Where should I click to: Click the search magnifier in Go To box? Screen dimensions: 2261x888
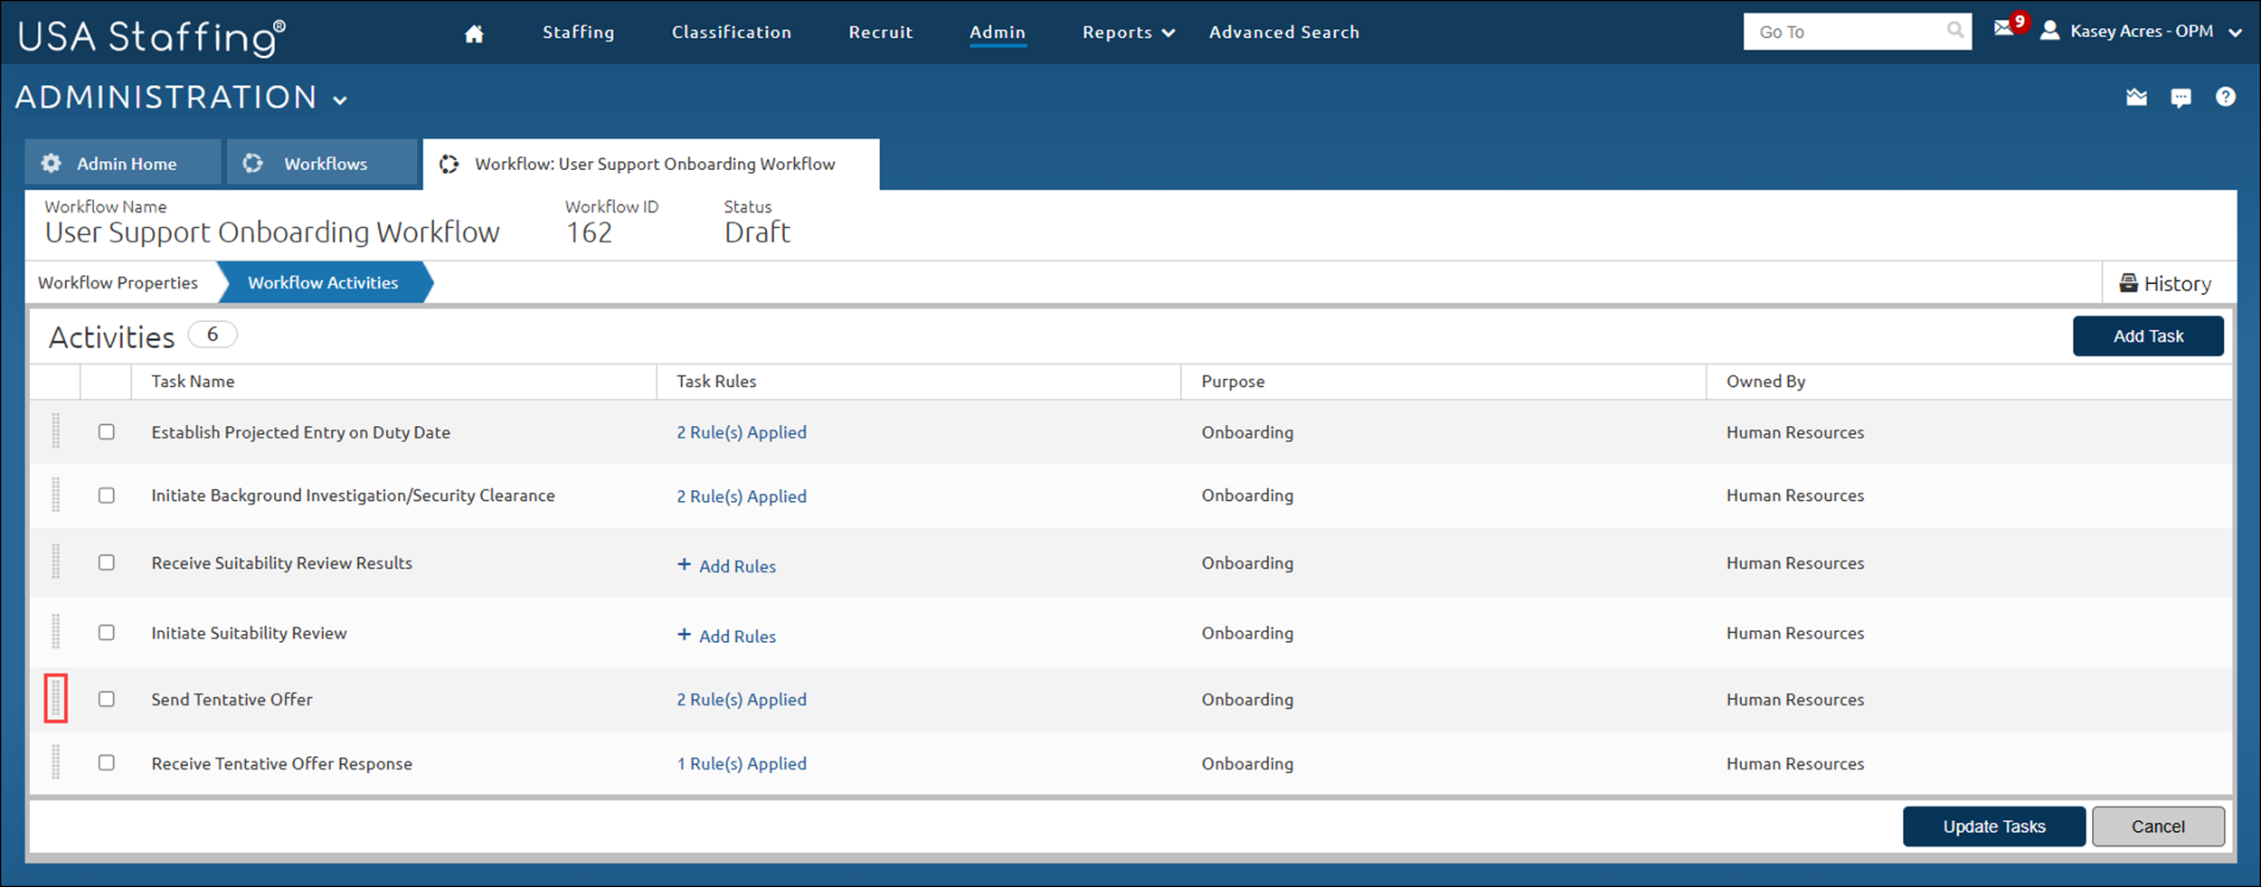pyautogui.click(x=1954, y=30)
